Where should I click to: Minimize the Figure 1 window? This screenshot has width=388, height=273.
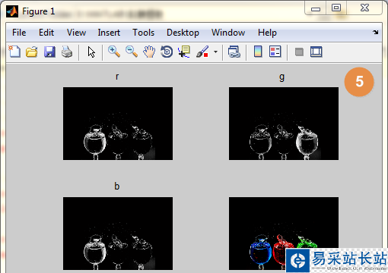click(316, 8)
